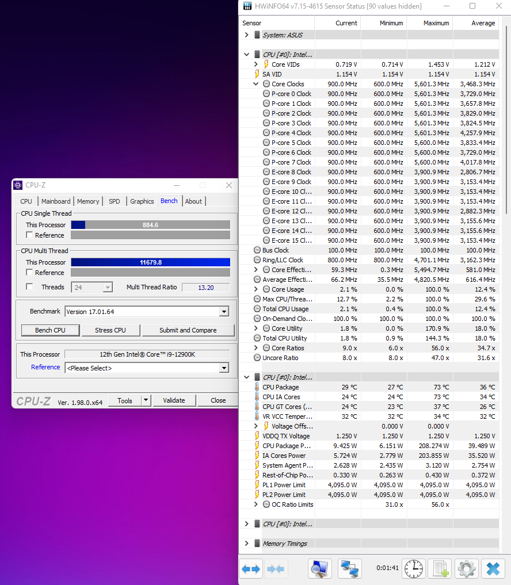Click the expand columns arrows icon
The image size is (511, 585).
tap(251, 569)
